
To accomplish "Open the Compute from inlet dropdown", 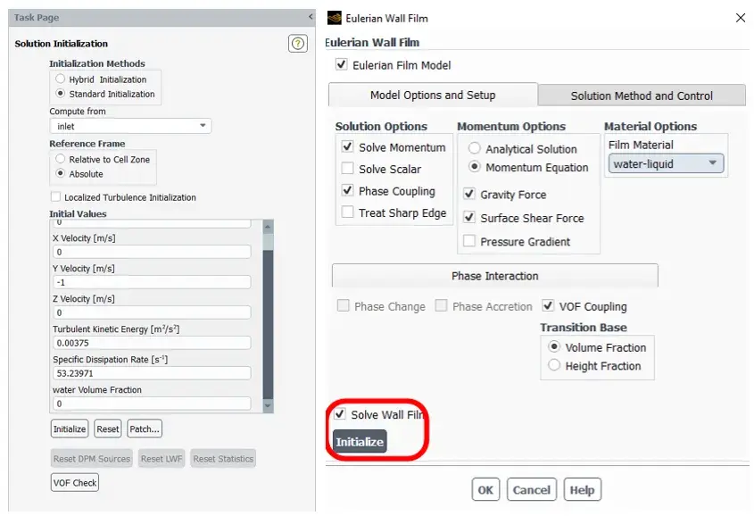I will [130, 126].
